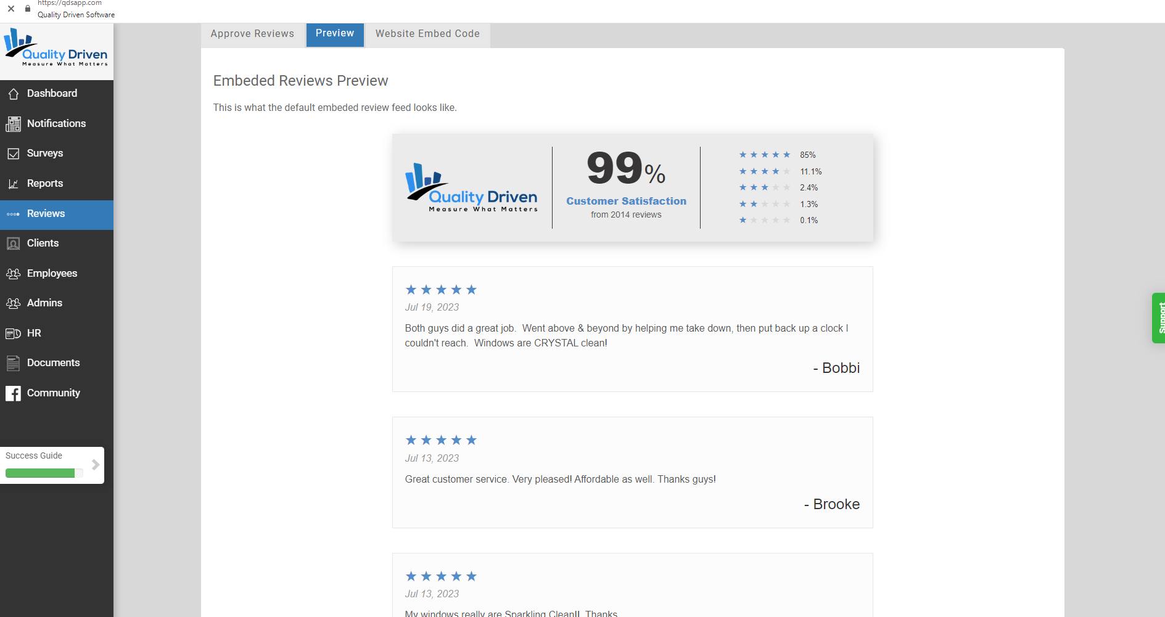The image size is (1165, 617).
Task: Open Community via the Facebook icon
Action: (x=13, y=393)
